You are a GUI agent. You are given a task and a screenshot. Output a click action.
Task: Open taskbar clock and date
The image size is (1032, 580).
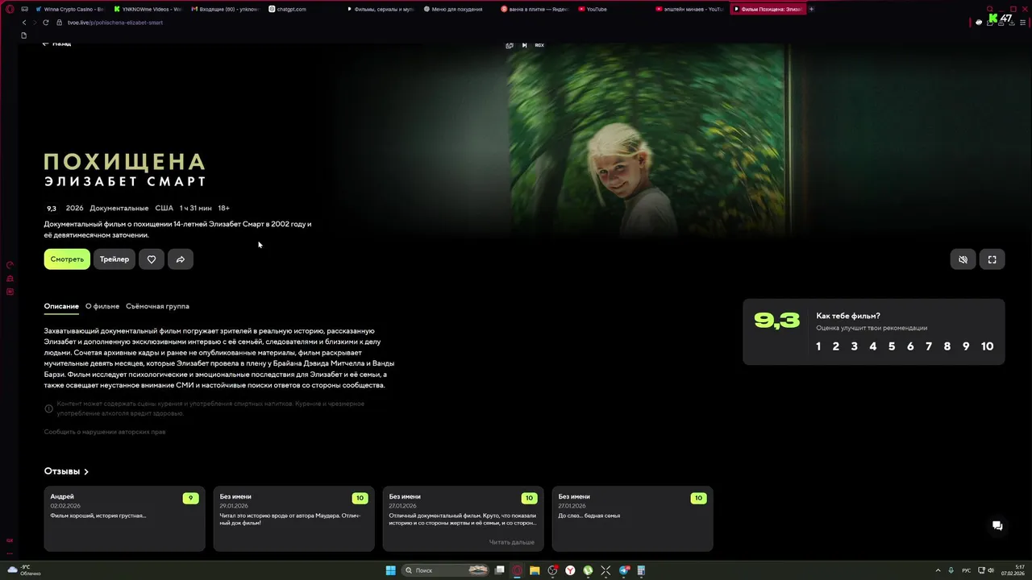click(1013, 570)
